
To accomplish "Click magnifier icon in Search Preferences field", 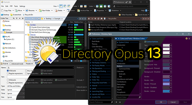I will tap(112, 102).
